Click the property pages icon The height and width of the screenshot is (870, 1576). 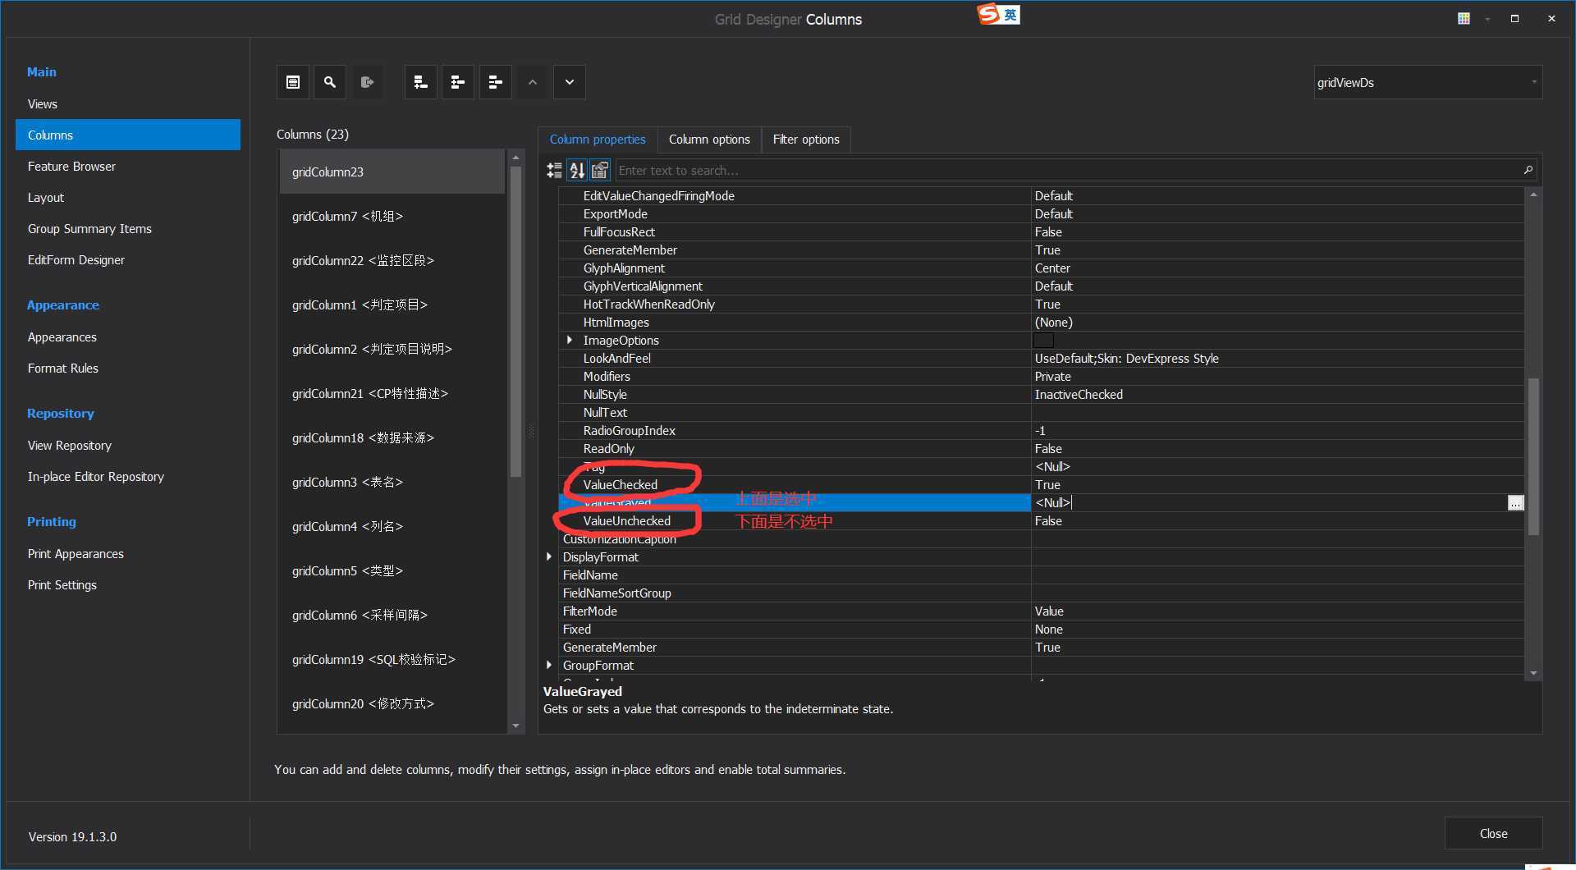click(x=600, y=170)
